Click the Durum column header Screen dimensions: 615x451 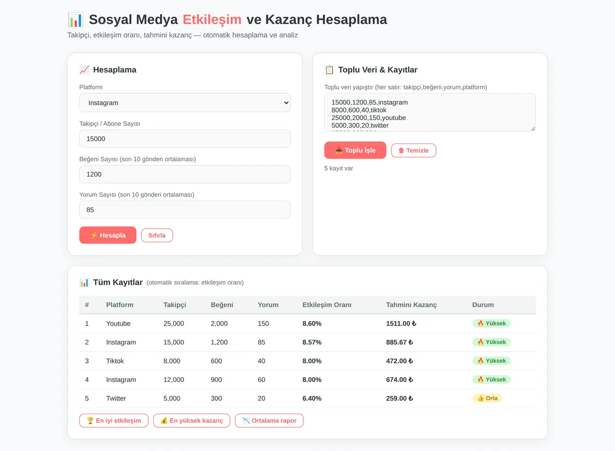point(483,305)
